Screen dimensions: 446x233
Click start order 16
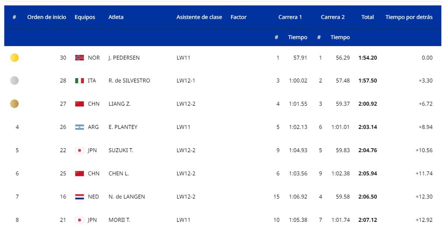[x=63, y=197]
